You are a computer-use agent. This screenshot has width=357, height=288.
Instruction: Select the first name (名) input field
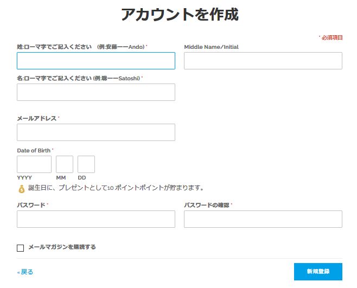96,92
